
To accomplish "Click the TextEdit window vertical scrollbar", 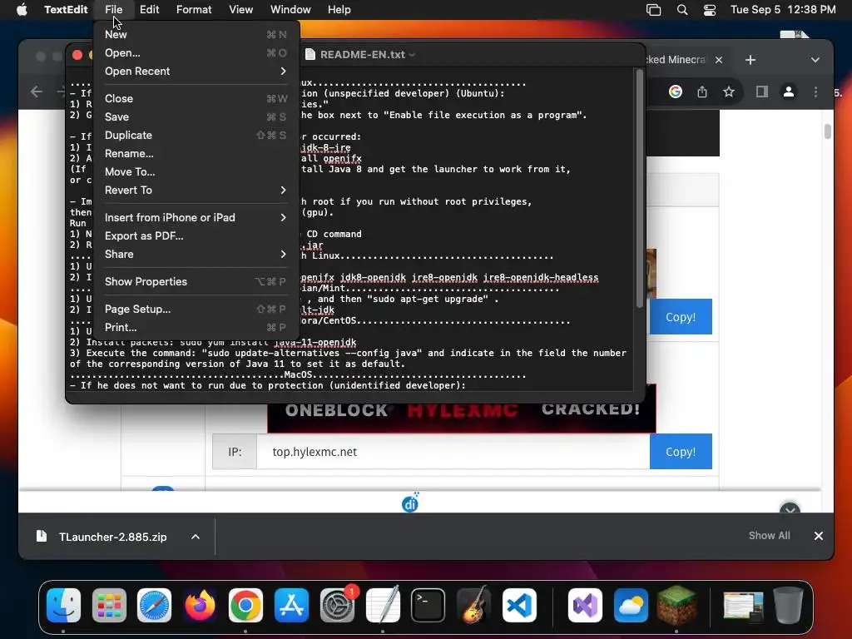I will 639,187.
